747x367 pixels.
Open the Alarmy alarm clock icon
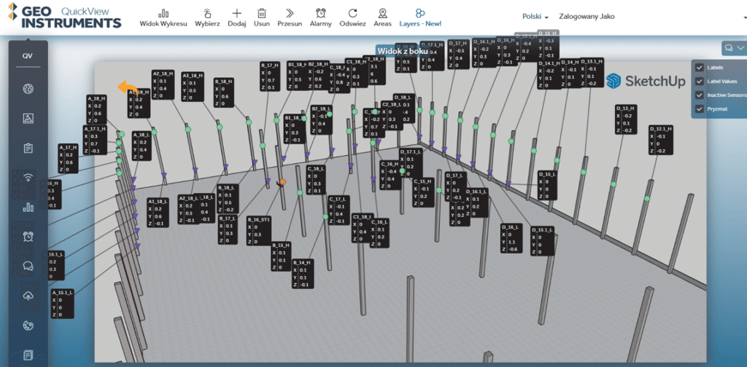pos(320,14)
